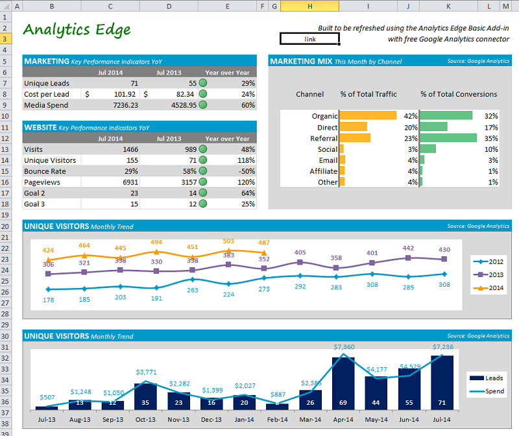Click the Apr-14 leads bar showing 69
Viewport: 519px width, 436px height.
coord(343,383)
